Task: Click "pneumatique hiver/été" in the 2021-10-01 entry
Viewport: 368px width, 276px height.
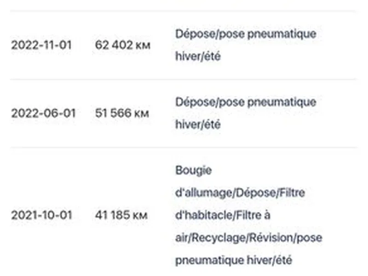Action: tap(234, 260)
